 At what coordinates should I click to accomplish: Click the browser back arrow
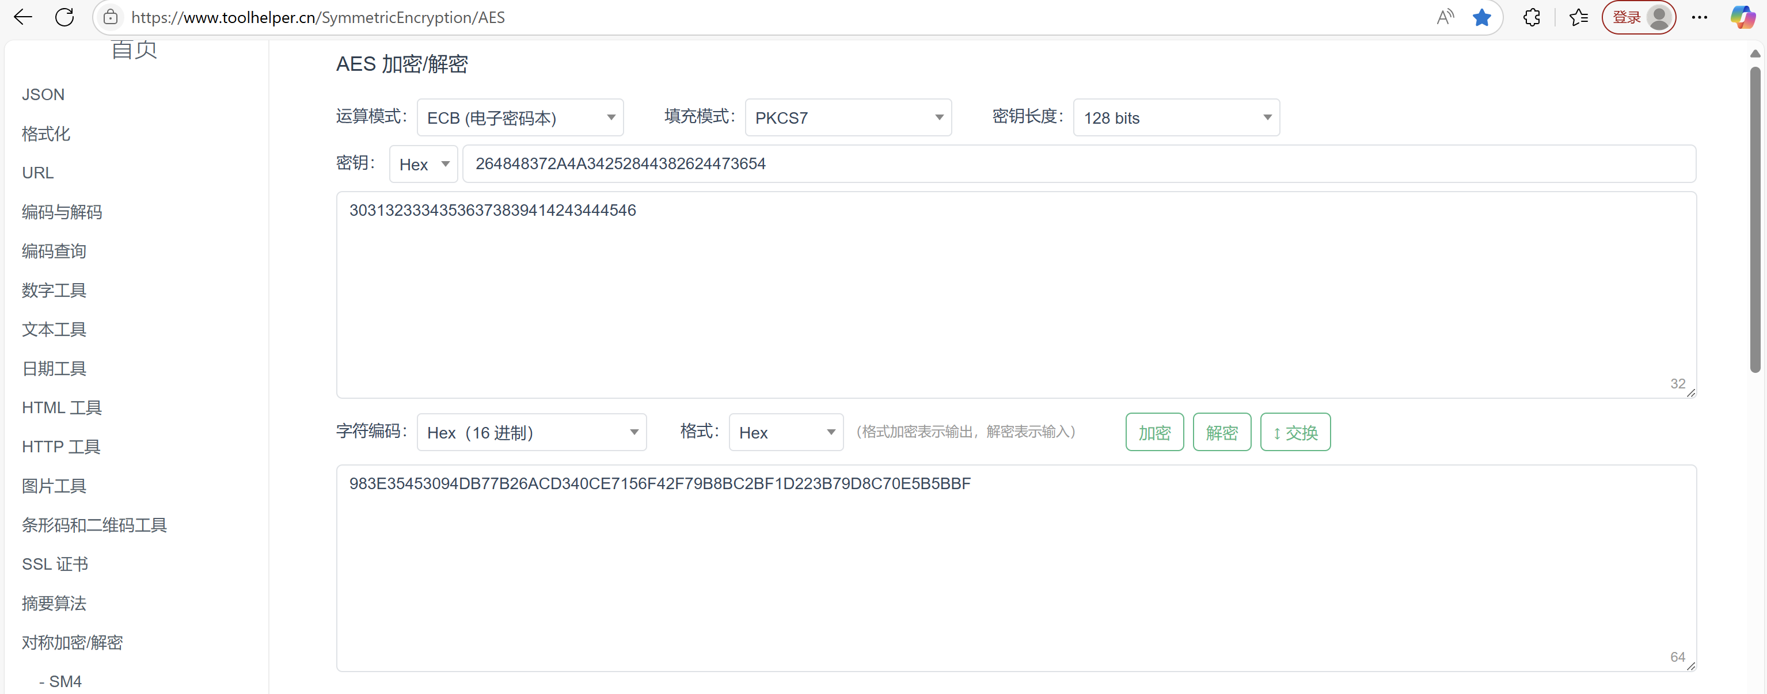coord(22,17)
